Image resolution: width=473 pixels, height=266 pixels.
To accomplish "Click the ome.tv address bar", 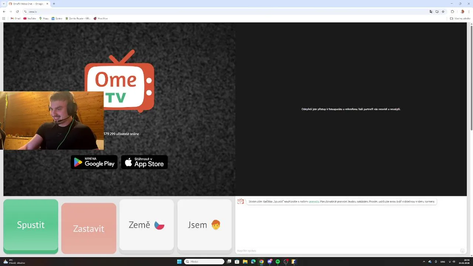I will (222, 11).
